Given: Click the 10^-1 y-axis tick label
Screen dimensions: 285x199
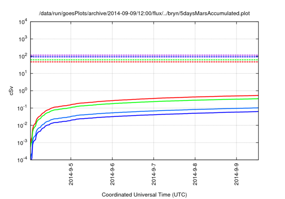Looking at the screenshot, I should point(22,108).
